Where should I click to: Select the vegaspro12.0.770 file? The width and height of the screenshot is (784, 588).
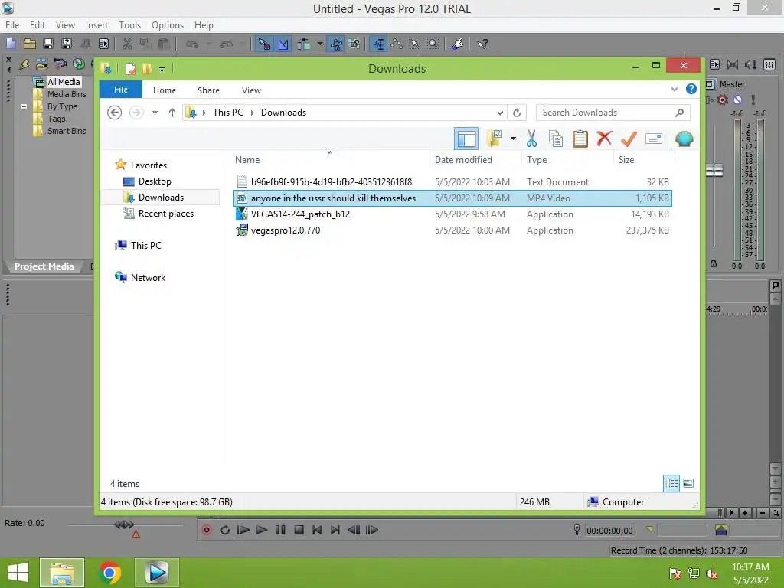(452, 230)
